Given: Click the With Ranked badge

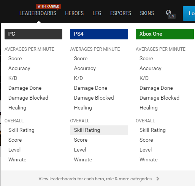Looking at the screenshot, I should (x=48, y=6).
